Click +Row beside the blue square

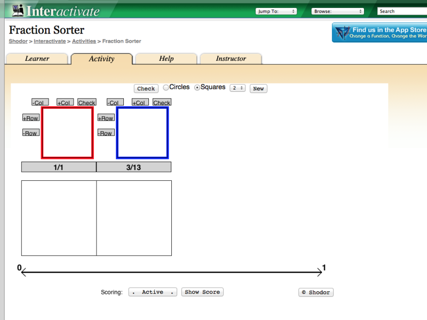click(105, 117)
